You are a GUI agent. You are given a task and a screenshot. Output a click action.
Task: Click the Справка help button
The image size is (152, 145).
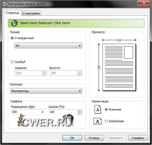click(x=138, y=138)
